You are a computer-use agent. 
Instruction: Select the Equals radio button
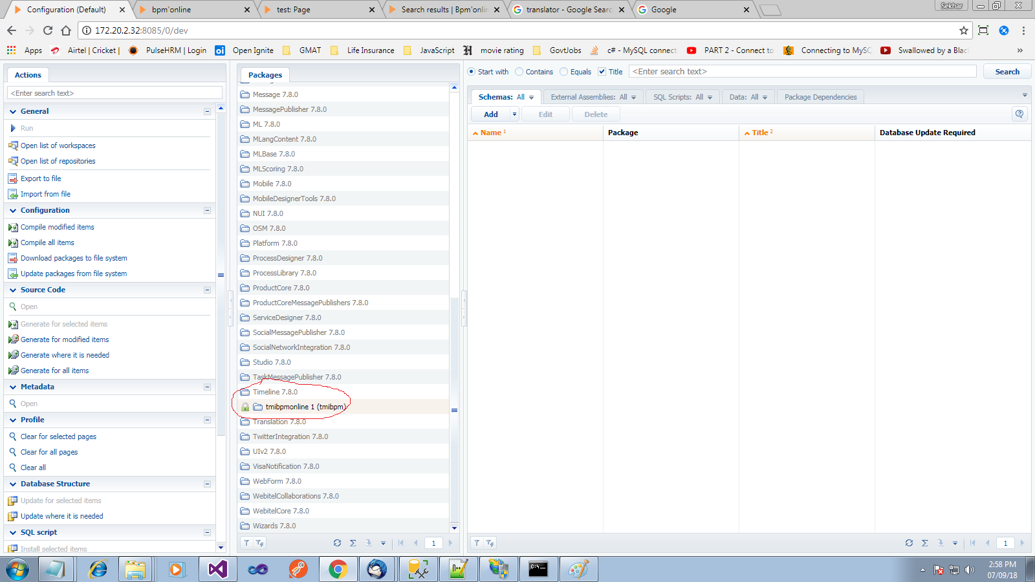[564, 72]
